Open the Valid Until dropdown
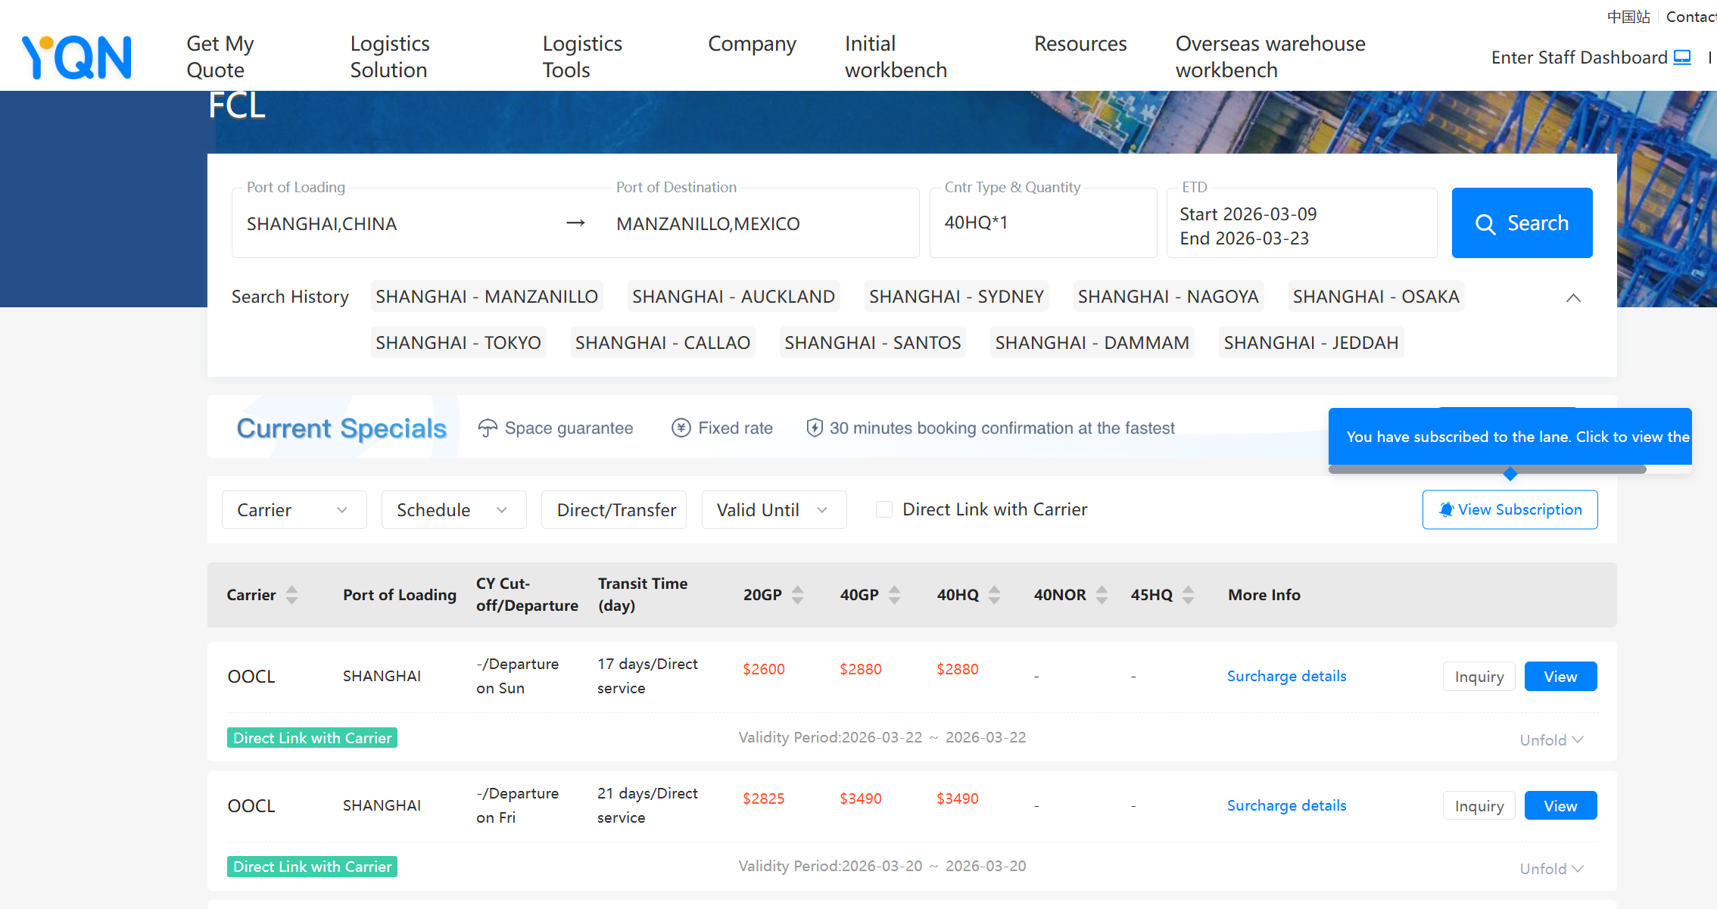The width and height of the screenshot is (1717, 909). click(774, 509)
